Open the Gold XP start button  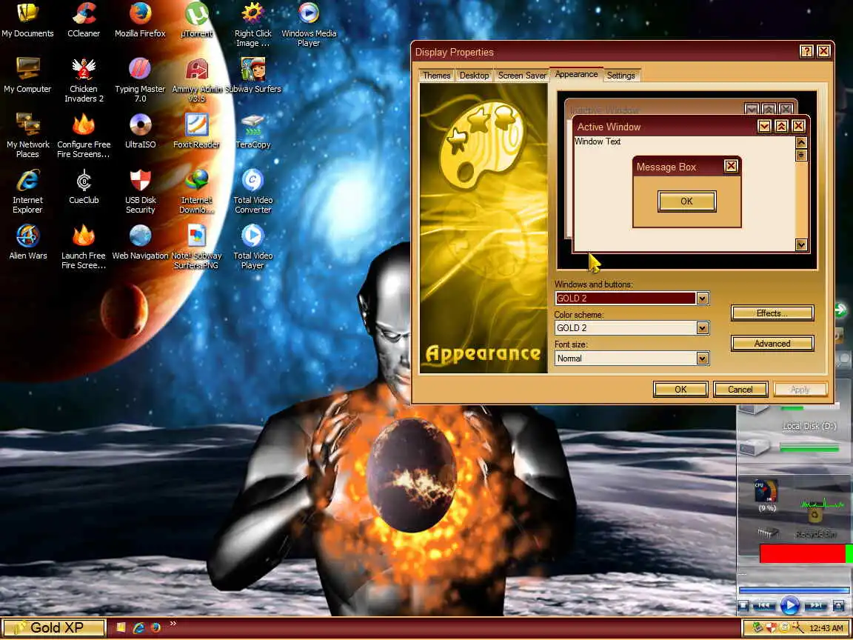(53, 627)
